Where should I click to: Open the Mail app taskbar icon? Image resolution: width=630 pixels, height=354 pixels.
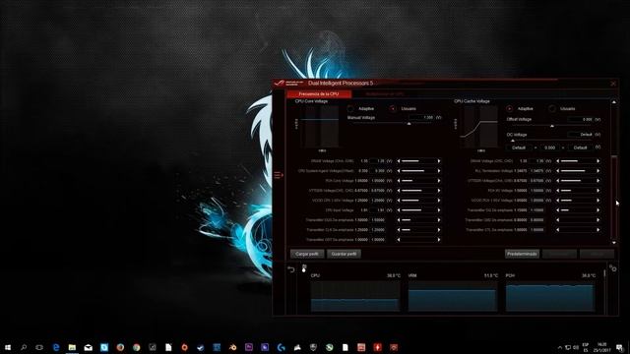point(88,347)
